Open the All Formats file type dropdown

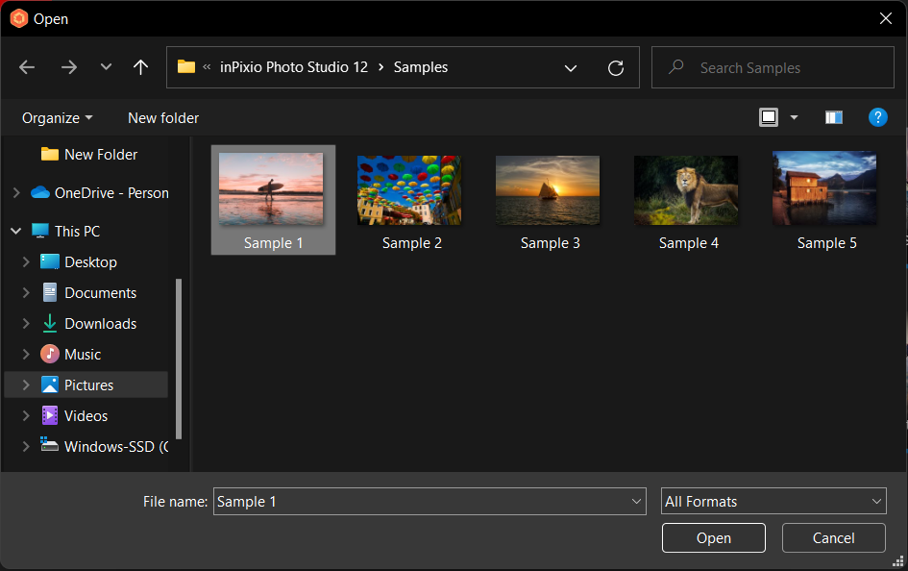click(x=773, y=502)
